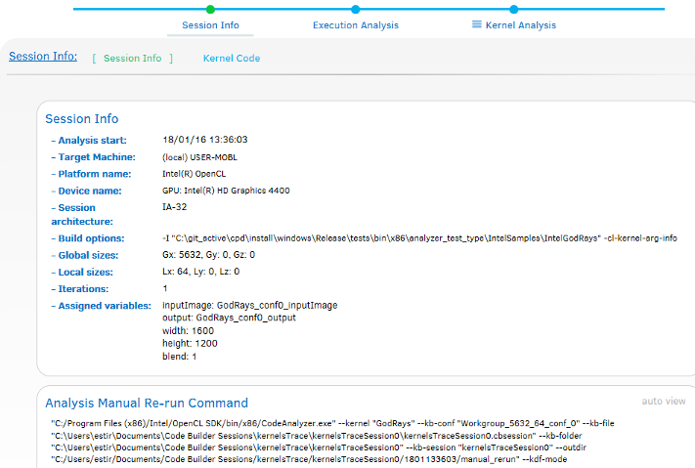Click the Build options path text
Image resolution: width=695 pixels, height=468 pixels.
pyautogui.click(x=418, y=238)
